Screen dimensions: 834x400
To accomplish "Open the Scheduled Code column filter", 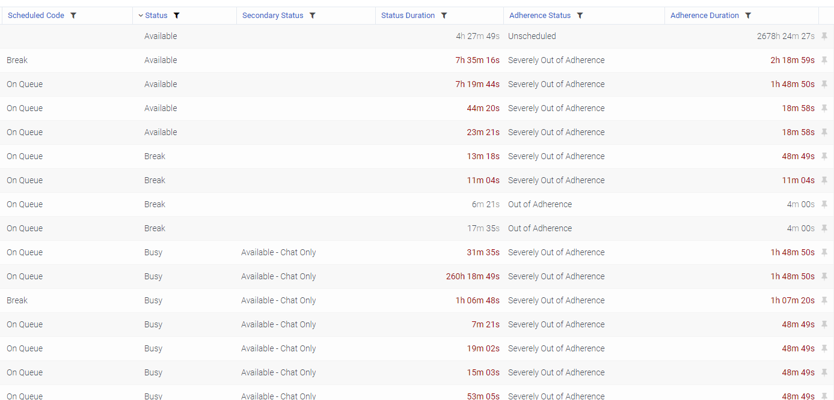I will point(73,16).
